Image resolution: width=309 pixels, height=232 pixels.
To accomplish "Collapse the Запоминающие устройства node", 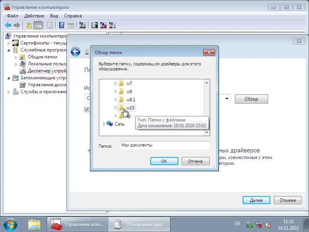I will click(x=8, y=78).
